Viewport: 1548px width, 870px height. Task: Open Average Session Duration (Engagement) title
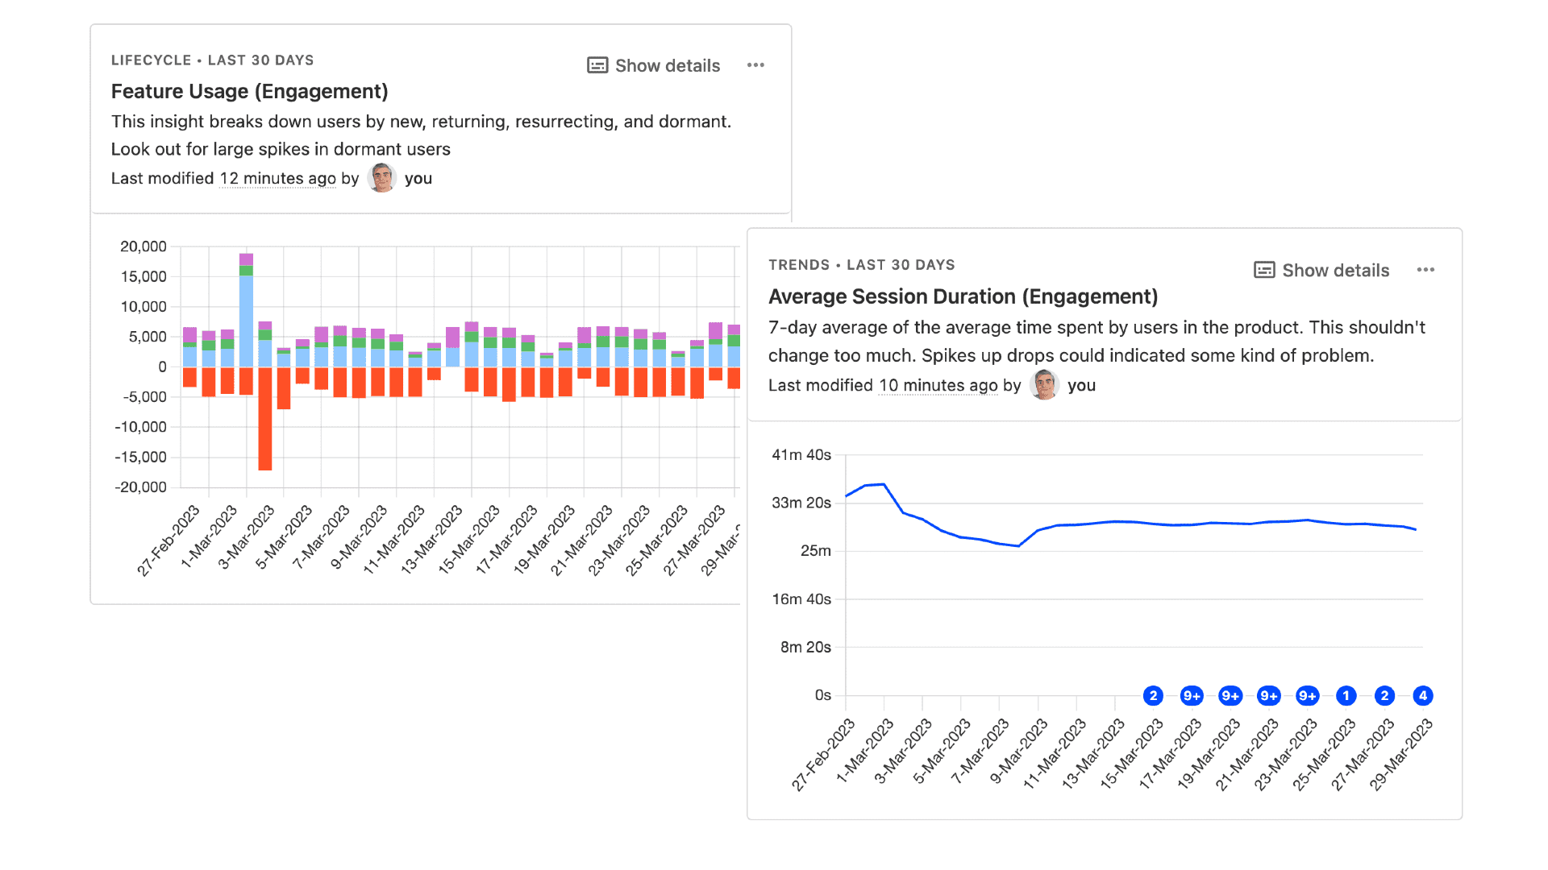(963, 296)
